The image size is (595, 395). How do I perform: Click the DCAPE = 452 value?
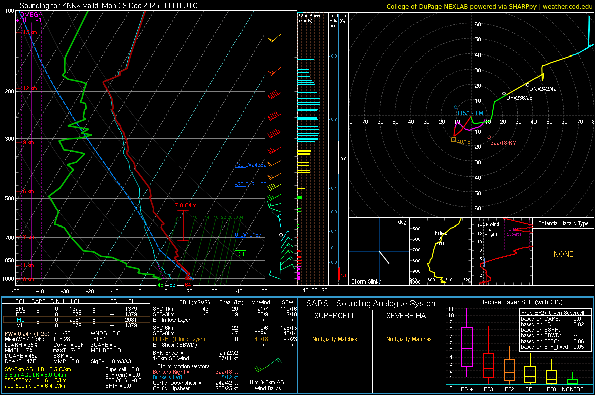click(x=21, y=356)
